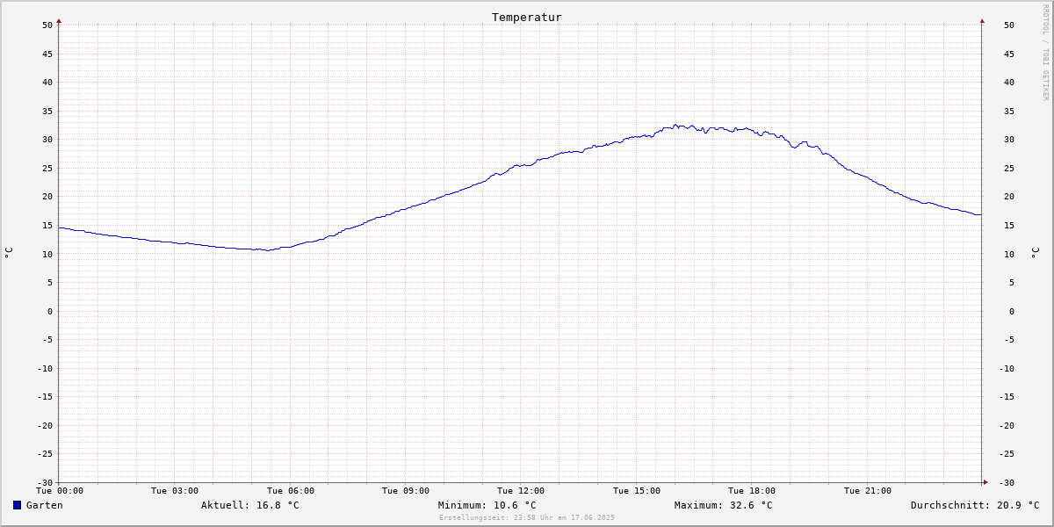1054x527 pixels.
Task: Click the "-30" label on left temperature axis
Action: 45,483
